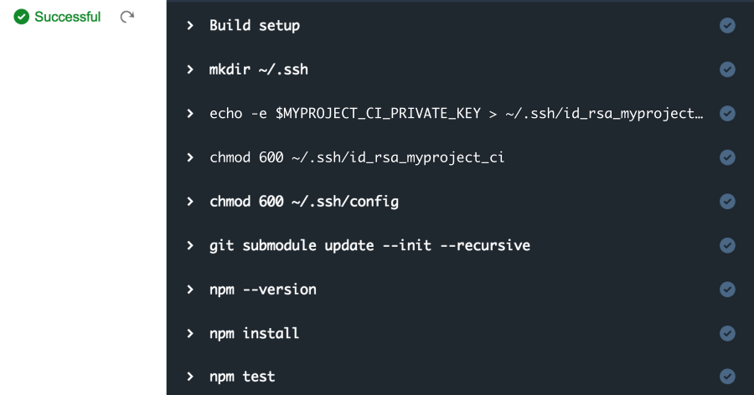Open the npm --version step label
Image resolution: width=754 pixels, height=395 pixels.
263,290
